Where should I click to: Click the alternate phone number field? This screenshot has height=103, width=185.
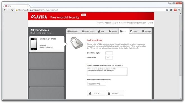96,84
